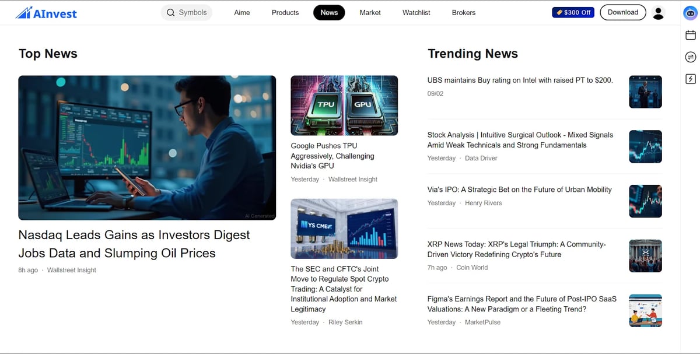Open the calendar icon in right sidebar

[x=691, y=36]
